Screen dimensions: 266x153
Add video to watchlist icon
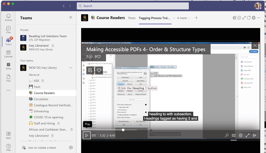[90, 70]
